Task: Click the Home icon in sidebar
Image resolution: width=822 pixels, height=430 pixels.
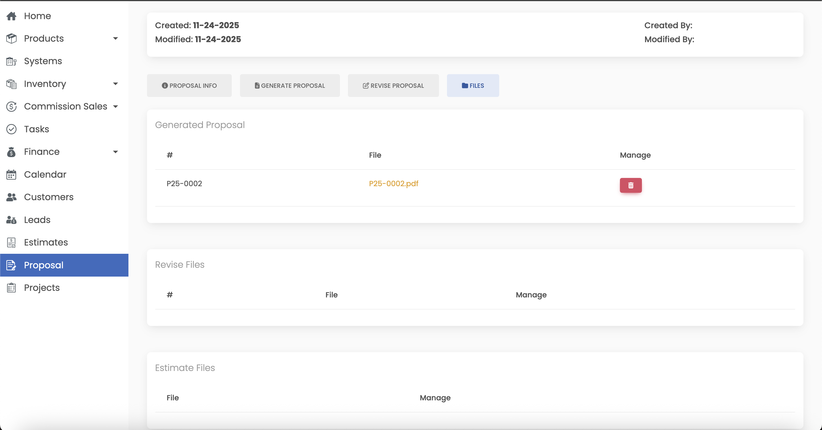Action: click(11, 16)
